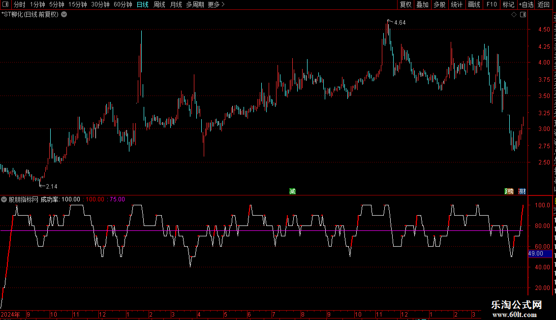
Task: Click the 股朋指标网 indicator name
Action: pos(24,199)
